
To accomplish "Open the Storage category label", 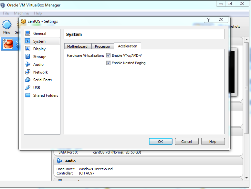I will coord(40,57).
